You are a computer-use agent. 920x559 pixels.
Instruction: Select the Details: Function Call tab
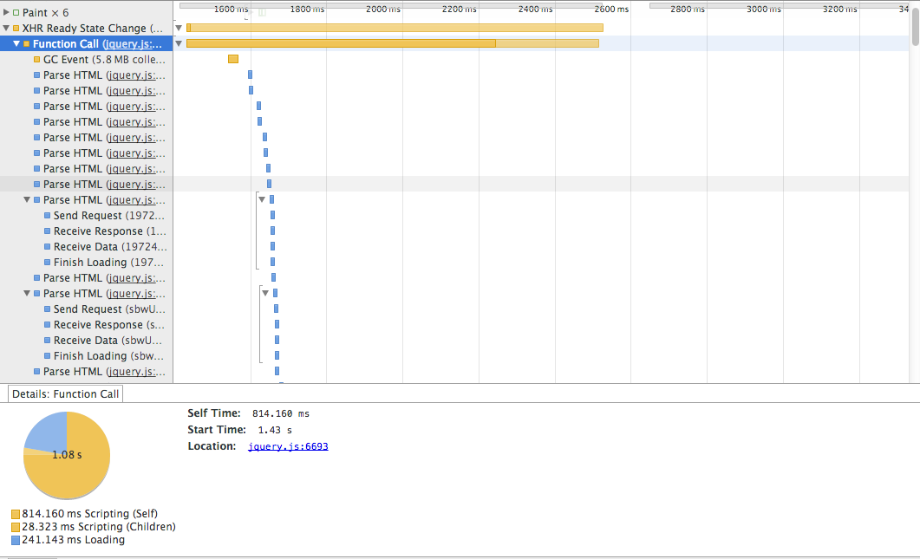(x=66, y=394)
